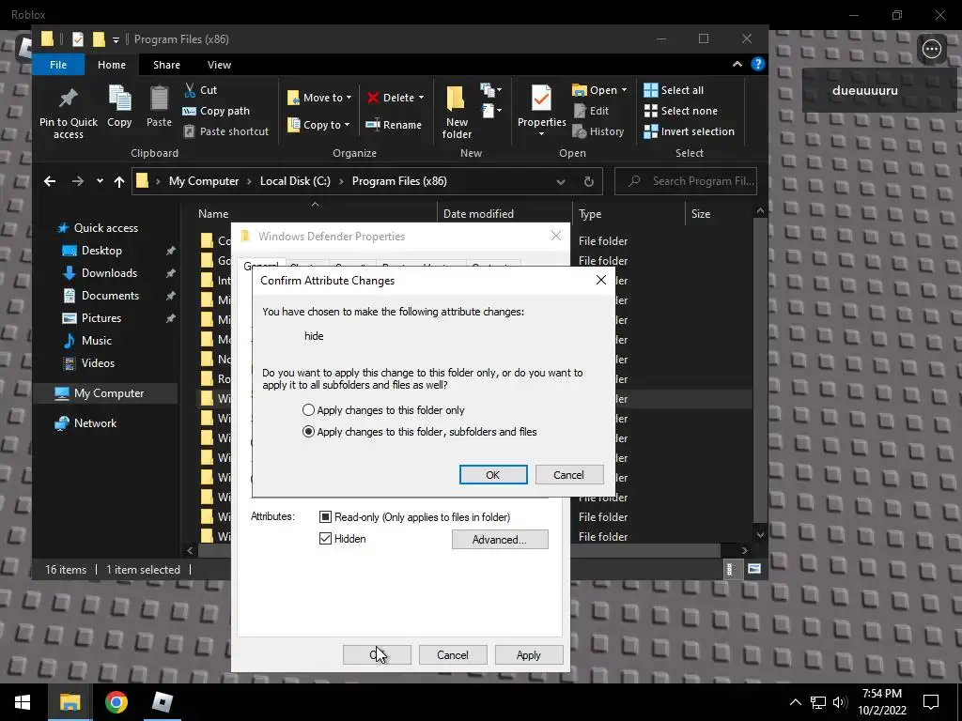962x721 pixels.
Task: Open Properties from the ribbon
Action: [x=541, y=111]
